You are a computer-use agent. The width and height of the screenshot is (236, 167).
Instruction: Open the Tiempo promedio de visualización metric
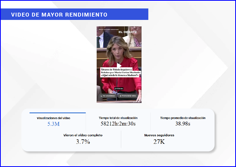(183, 118)
